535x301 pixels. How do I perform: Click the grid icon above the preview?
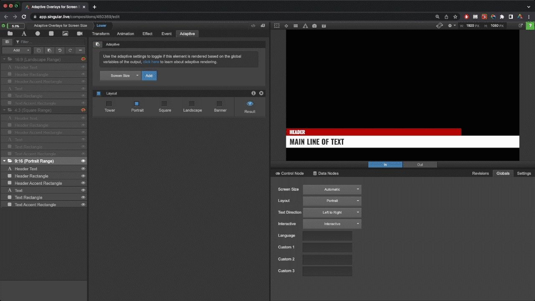(x=296, y=26)
